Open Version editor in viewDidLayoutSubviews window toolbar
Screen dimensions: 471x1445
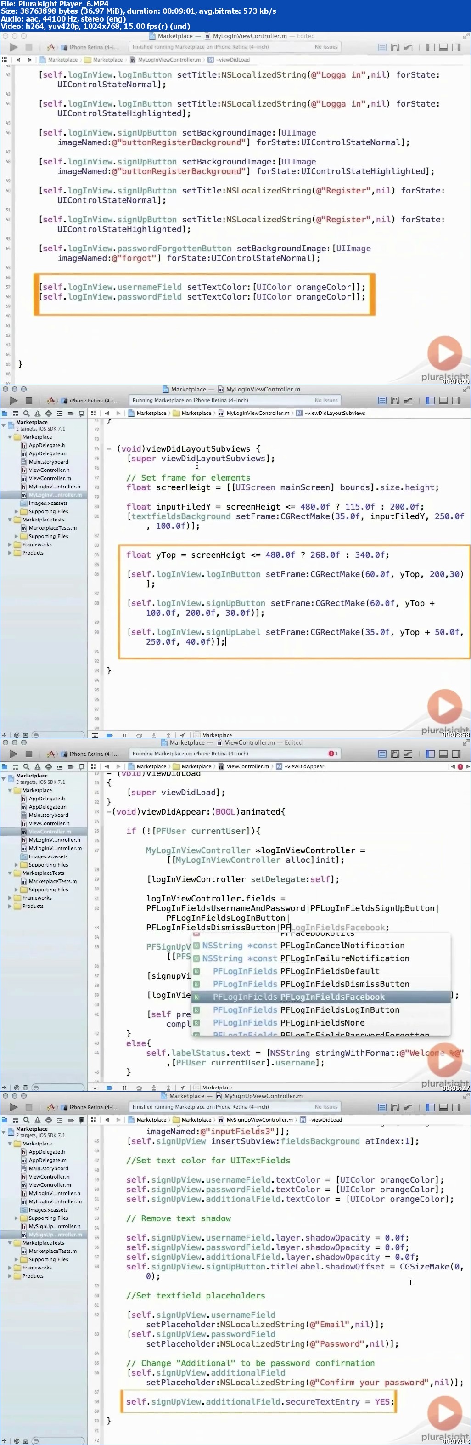click(x=408, y=401)
